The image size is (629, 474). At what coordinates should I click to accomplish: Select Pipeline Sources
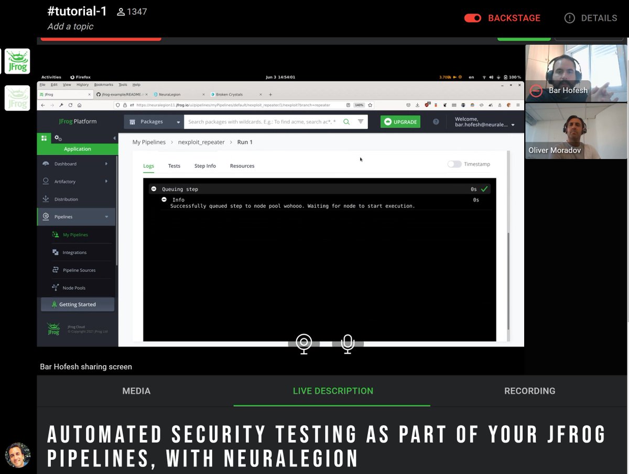[79, 270]
